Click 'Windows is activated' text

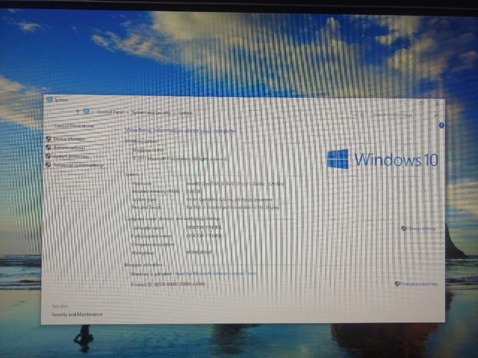point(152,274)
